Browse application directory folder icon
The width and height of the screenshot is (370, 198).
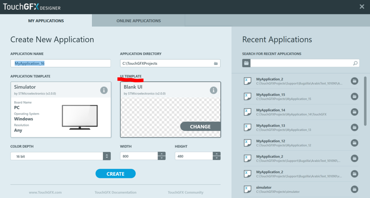click(216, 63)
